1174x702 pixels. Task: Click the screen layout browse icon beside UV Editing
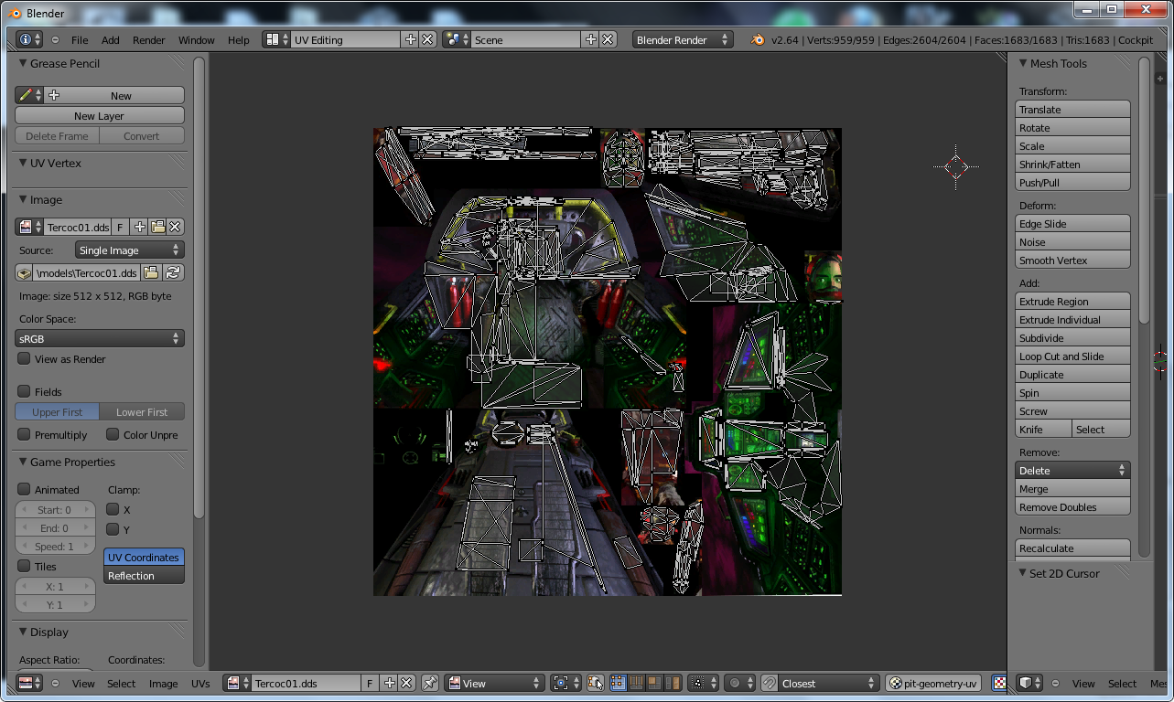pyautogui.click(x=276, y=40)
